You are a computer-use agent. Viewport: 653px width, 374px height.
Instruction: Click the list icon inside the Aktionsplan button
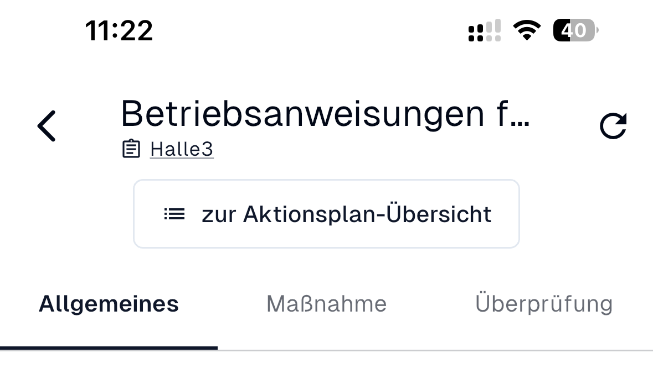(174, 214)
